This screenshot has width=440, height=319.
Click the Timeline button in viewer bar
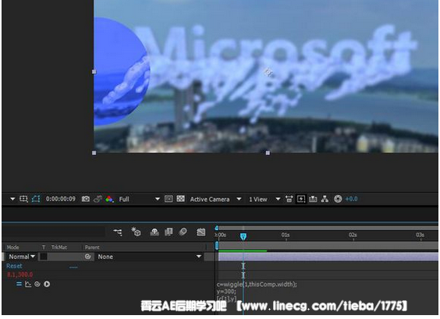point(313,199)
